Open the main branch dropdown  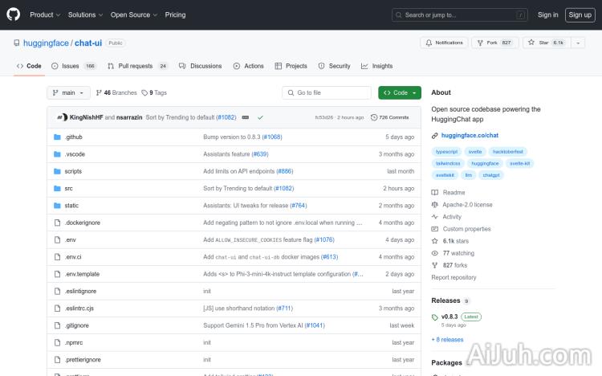(x=68, y=92)
